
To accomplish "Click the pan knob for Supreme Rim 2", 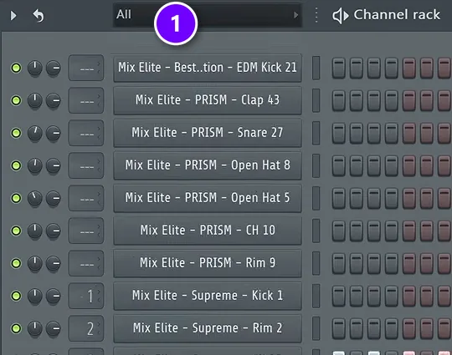I will [35, 328].
